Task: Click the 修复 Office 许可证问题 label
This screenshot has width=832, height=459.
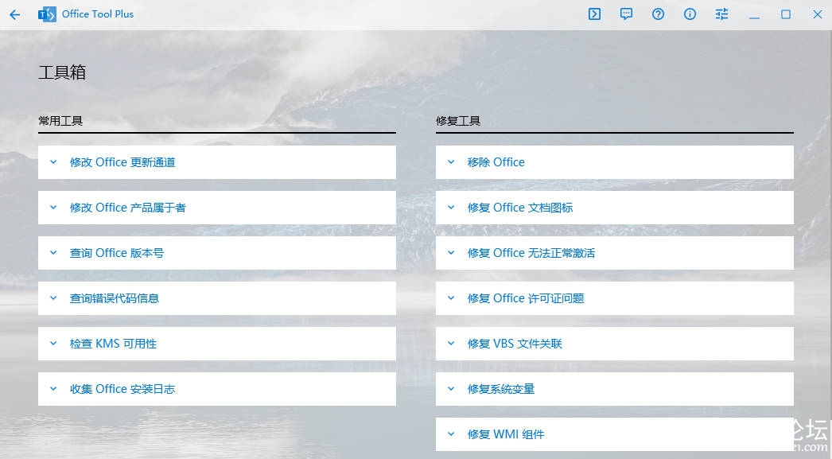Action: [526, 298]
